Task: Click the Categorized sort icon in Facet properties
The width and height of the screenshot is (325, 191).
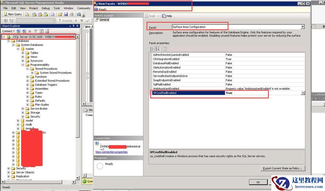Action: click(152, 49)
